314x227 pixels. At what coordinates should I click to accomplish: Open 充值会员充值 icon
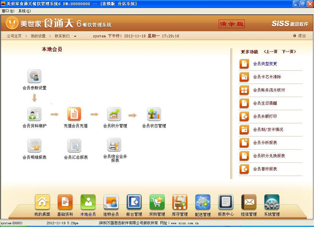click(74, 114)
